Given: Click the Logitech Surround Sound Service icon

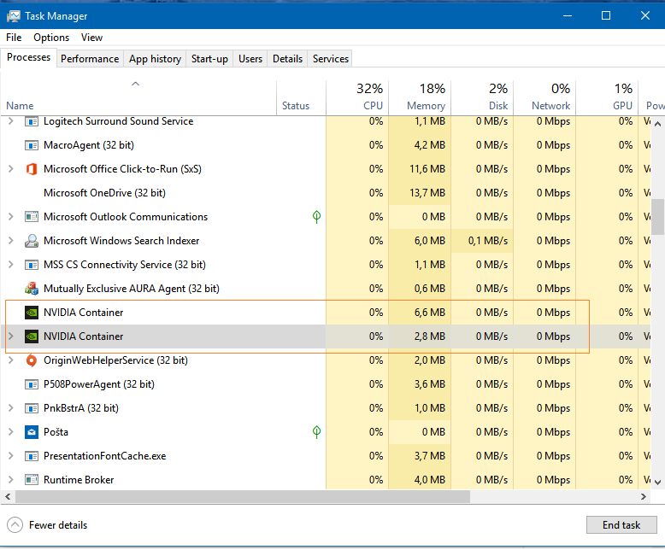Looking at the screenshot, I should (x=32, y=121).
